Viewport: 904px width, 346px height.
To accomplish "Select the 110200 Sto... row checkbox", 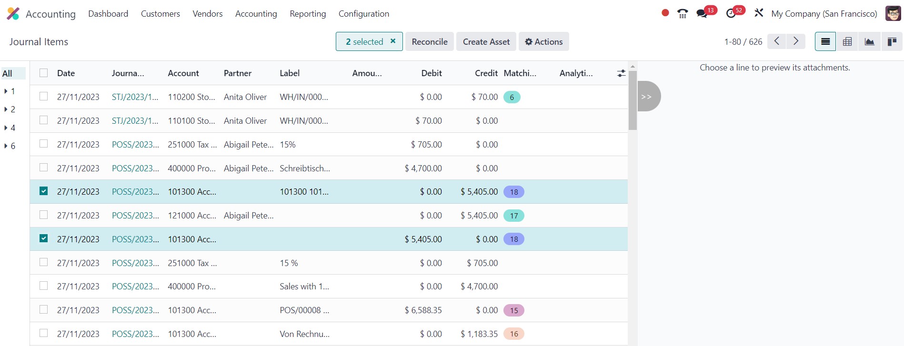I will [x=44, y=96].
